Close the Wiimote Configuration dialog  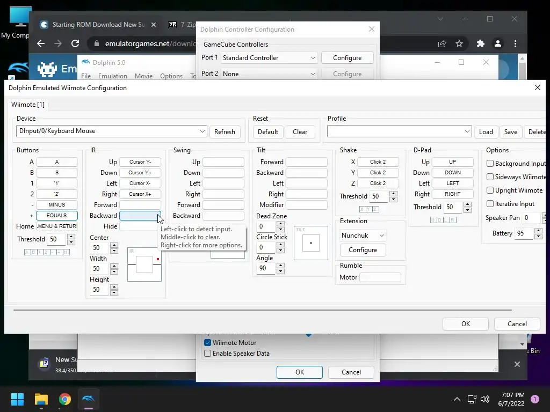(x=537, y=87)
